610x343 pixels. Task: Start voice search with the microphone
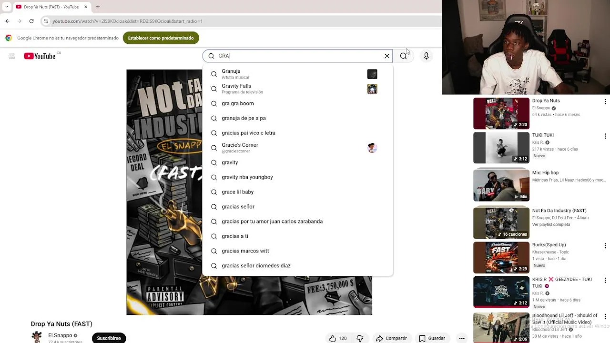click(x=426, y=56)
